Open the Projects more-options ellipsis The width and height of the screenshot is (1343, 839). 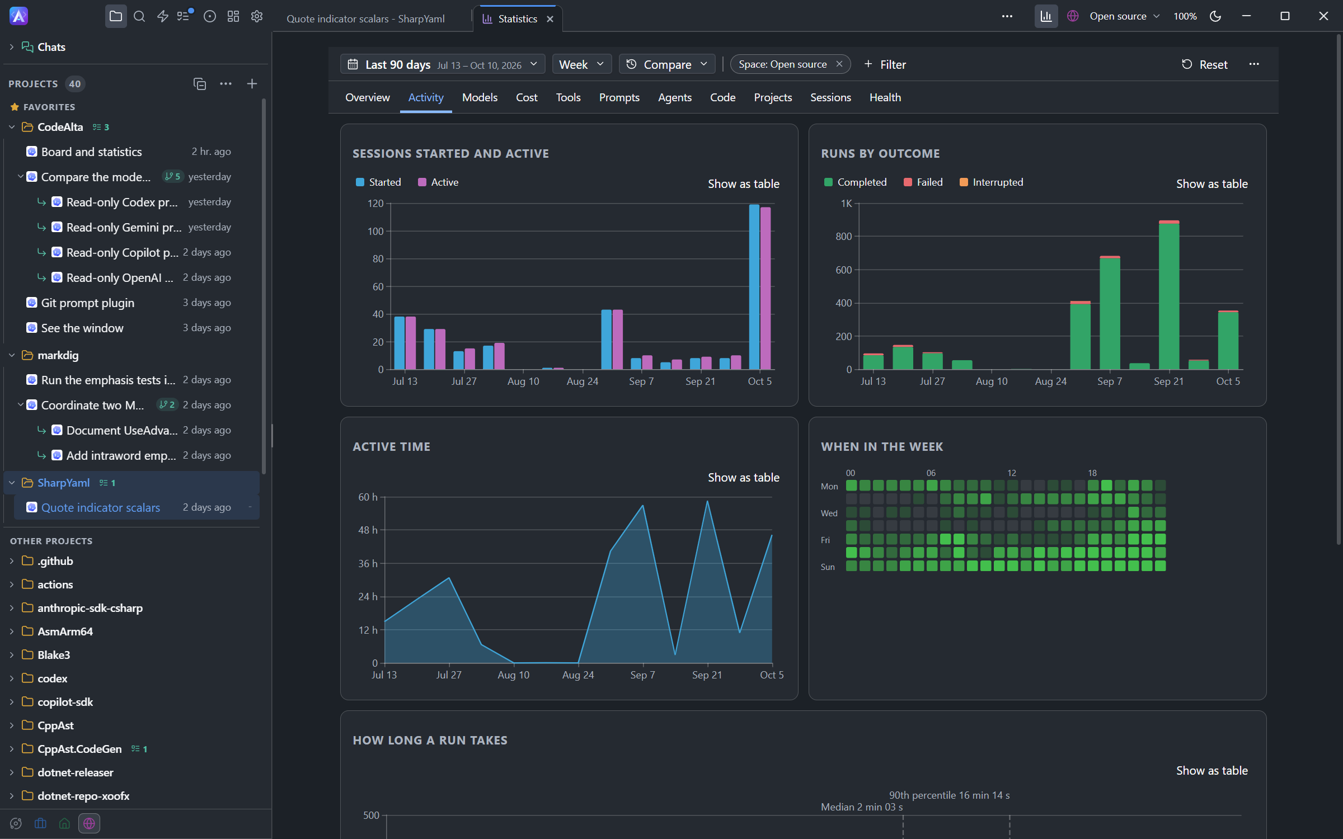(x=226, y=84)
